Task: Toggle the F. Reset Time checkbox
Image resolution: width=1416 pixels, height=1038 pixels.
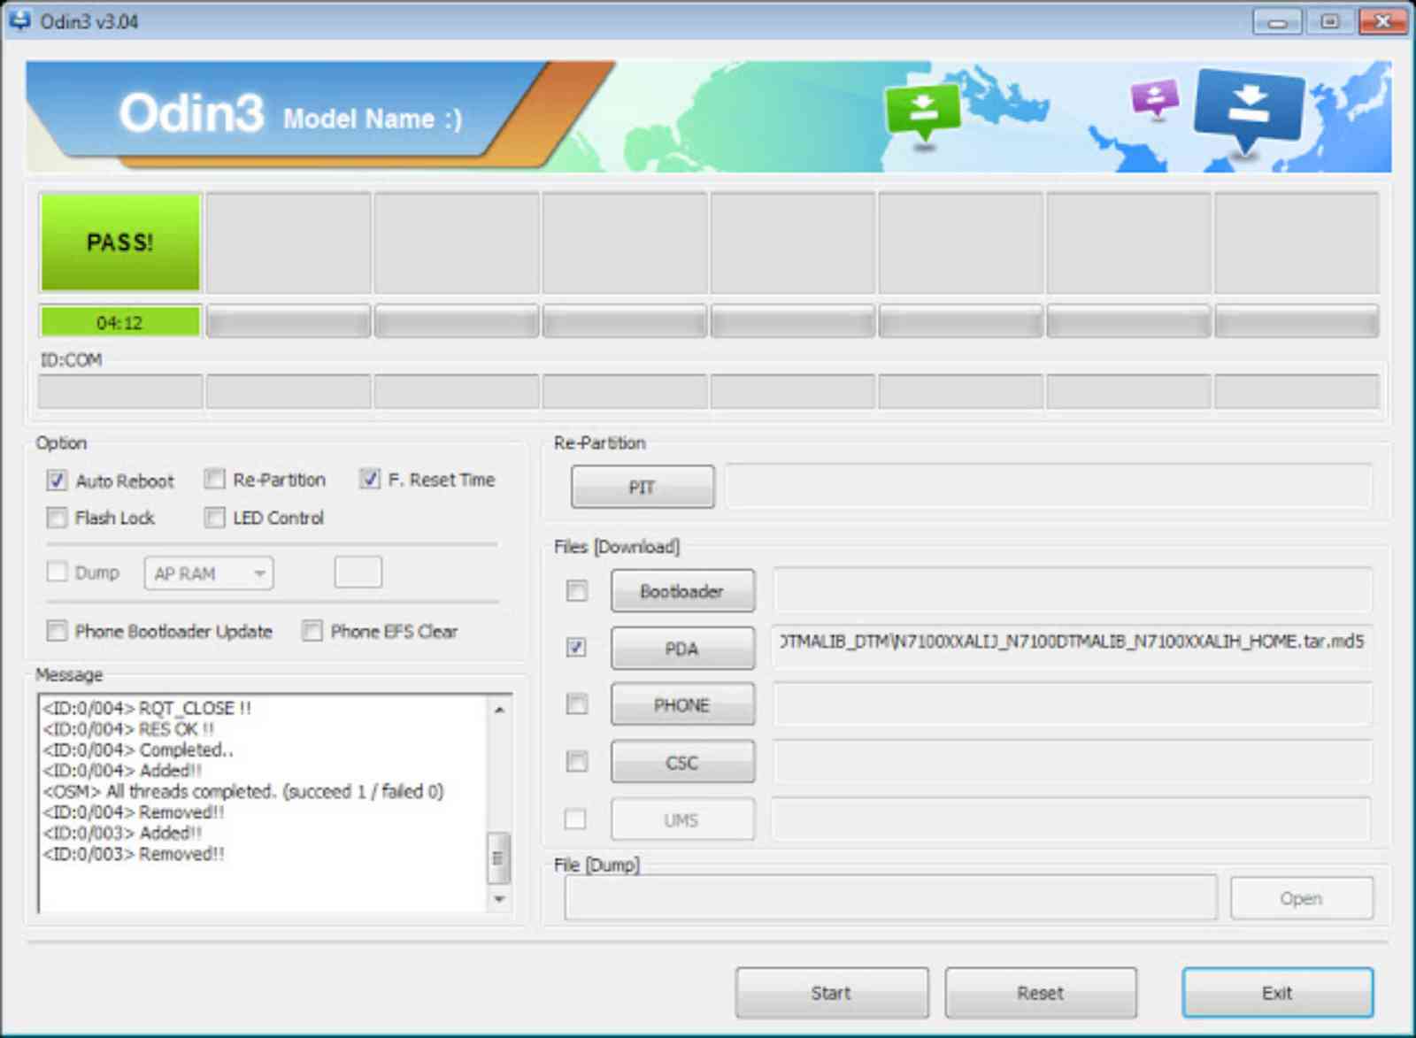Action: tap(370, 479)
